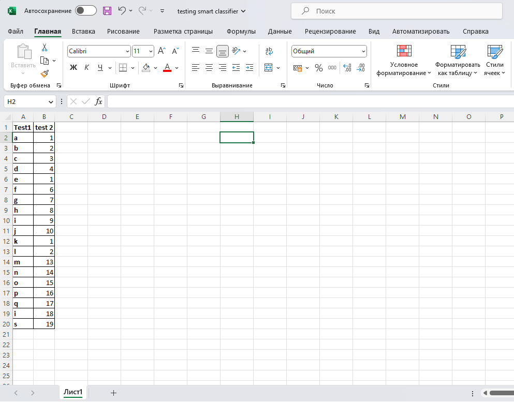Select the Лист1 sheet tab

(73, 392)
